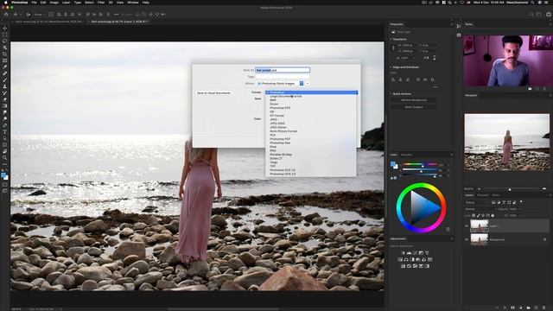Image resolution: width=553 pixels, height=311 pixels.
Task: Delete layer using the trash icon
Action: point(543,308)
